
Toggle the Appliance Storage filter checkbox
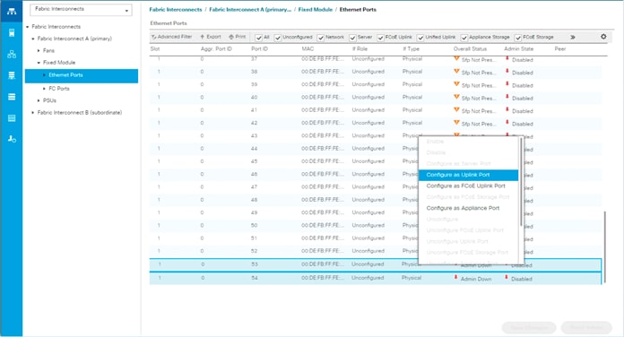(464, 38)
